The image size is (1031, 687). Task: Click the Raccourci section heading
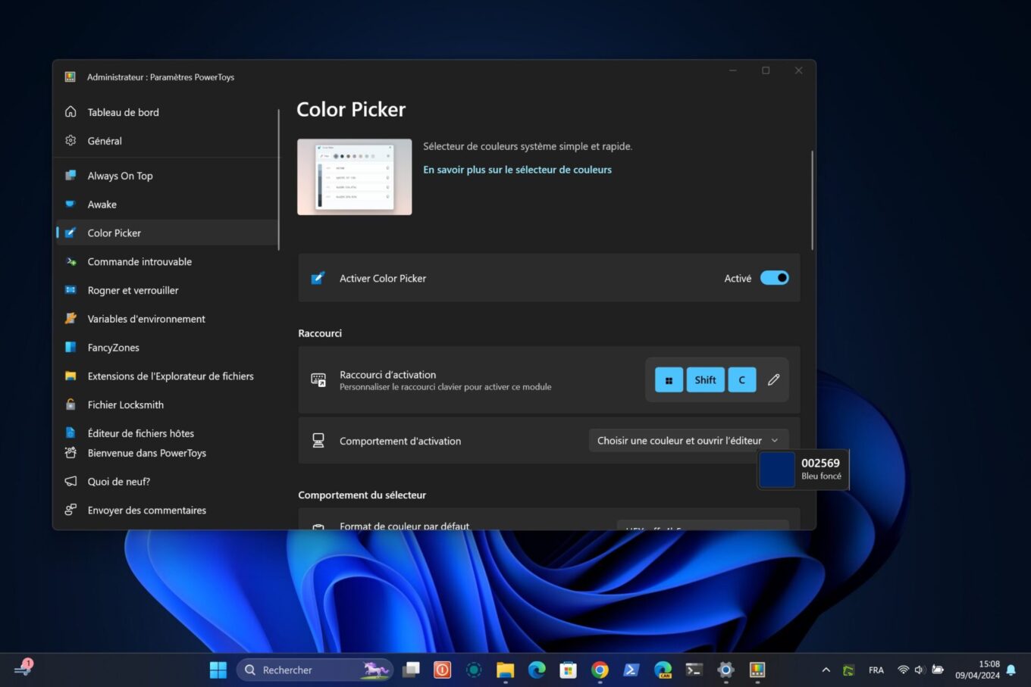click(320, 333)
